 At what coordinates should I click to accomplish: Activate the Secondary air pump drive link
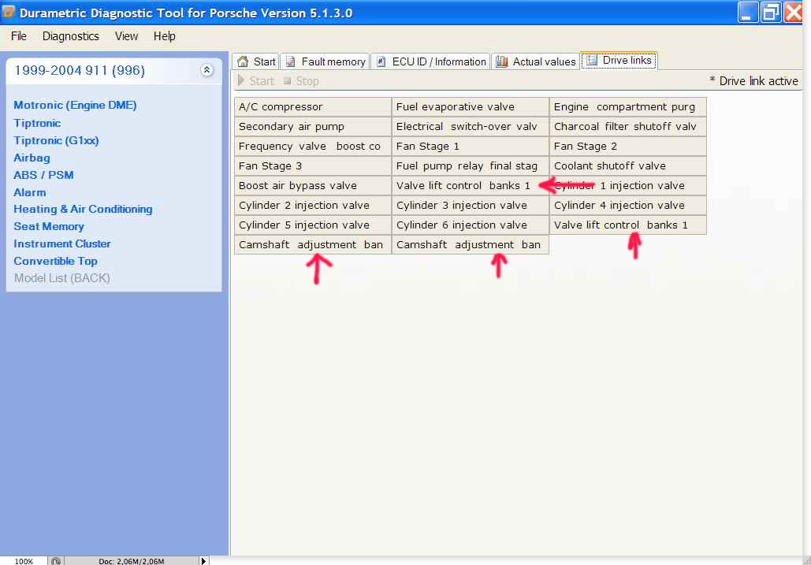click(313, 127)
